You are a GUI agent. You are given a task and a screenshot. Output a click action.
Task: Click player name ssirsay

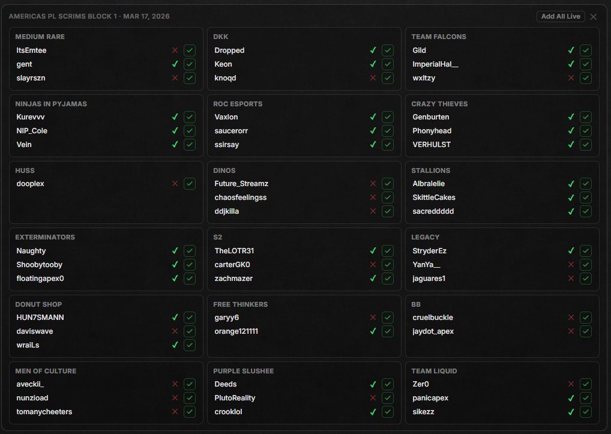[x=226, y=145]
